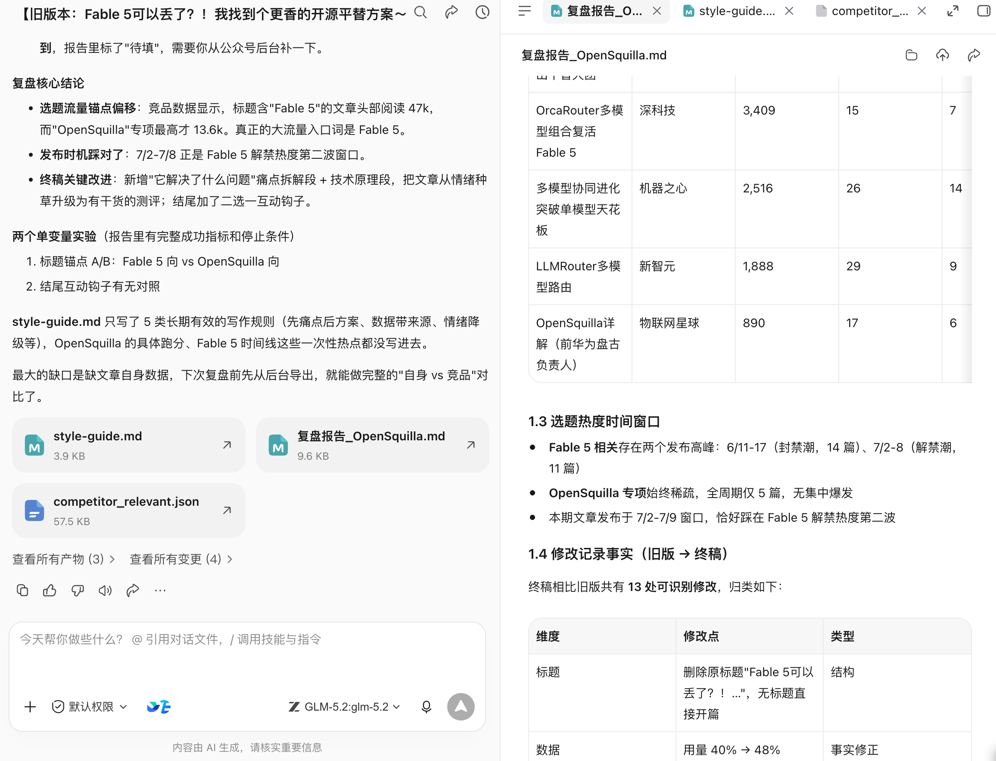Read the response aloud with speaker icon
The image size is (996, 761).
click(105, 590)
